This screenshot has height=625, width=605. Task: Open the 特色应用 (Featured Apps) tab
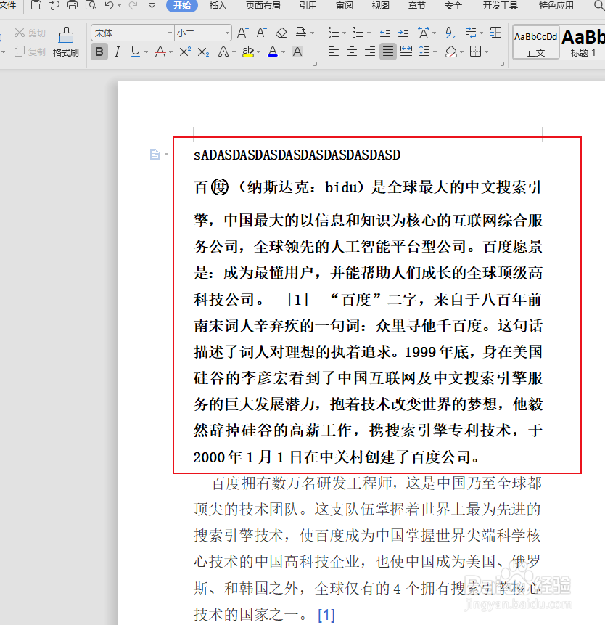[556, 6]
